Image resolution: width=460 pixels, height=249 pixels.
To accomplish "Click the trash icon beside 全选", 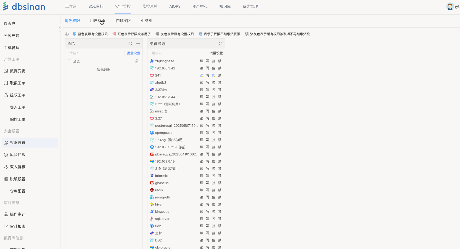I will (x=137, y=61).
